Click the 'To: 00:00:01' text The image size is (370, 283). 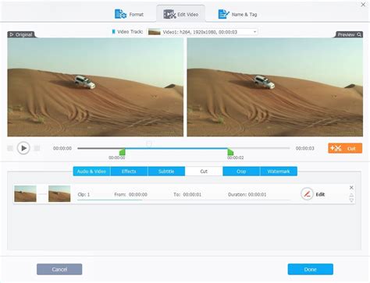(187, 194)
